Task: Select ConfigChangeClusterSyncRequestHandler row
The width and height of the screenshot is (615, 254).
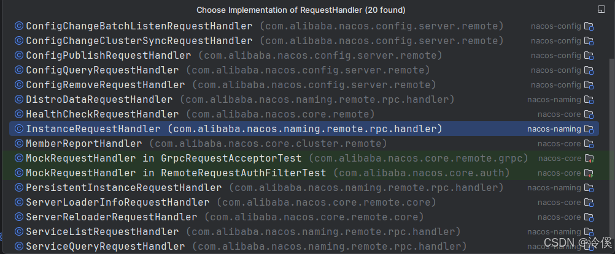Action: coord(304,41)
